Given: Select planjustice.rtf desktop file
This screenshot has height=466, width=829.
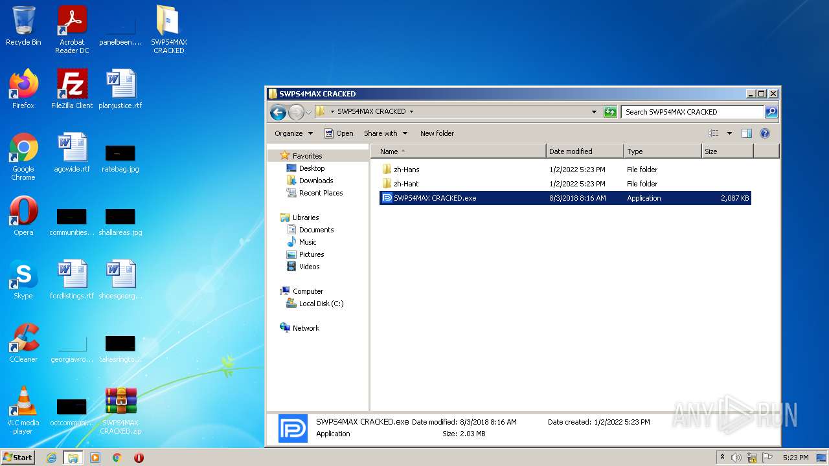Looking at the screenshot, I should [x=120, y=89].
